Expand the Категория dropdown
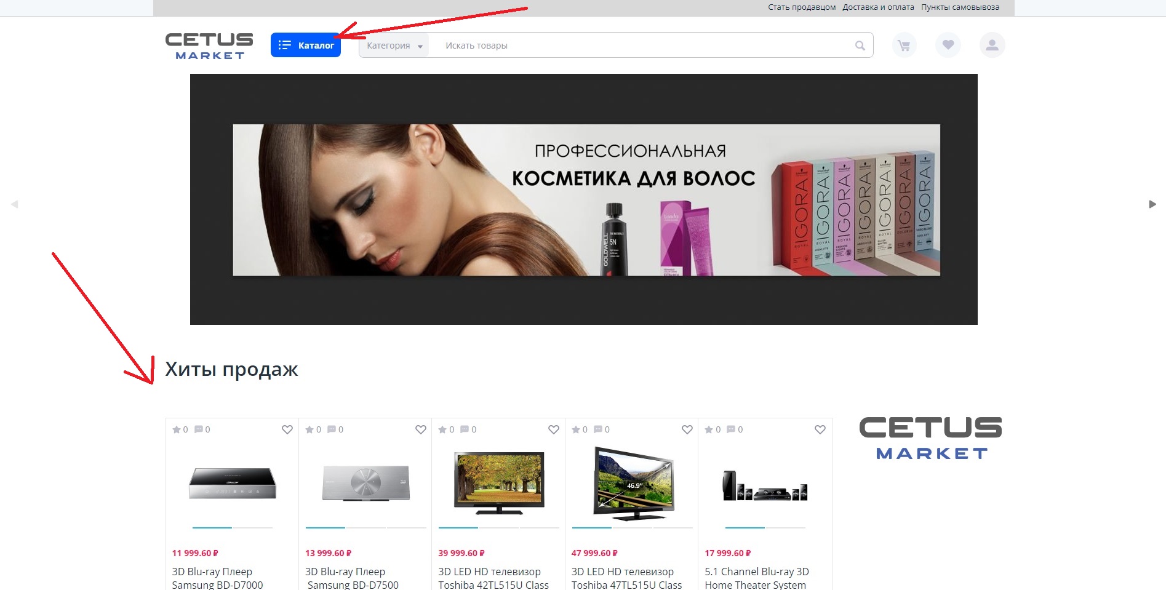 (394, 46)
